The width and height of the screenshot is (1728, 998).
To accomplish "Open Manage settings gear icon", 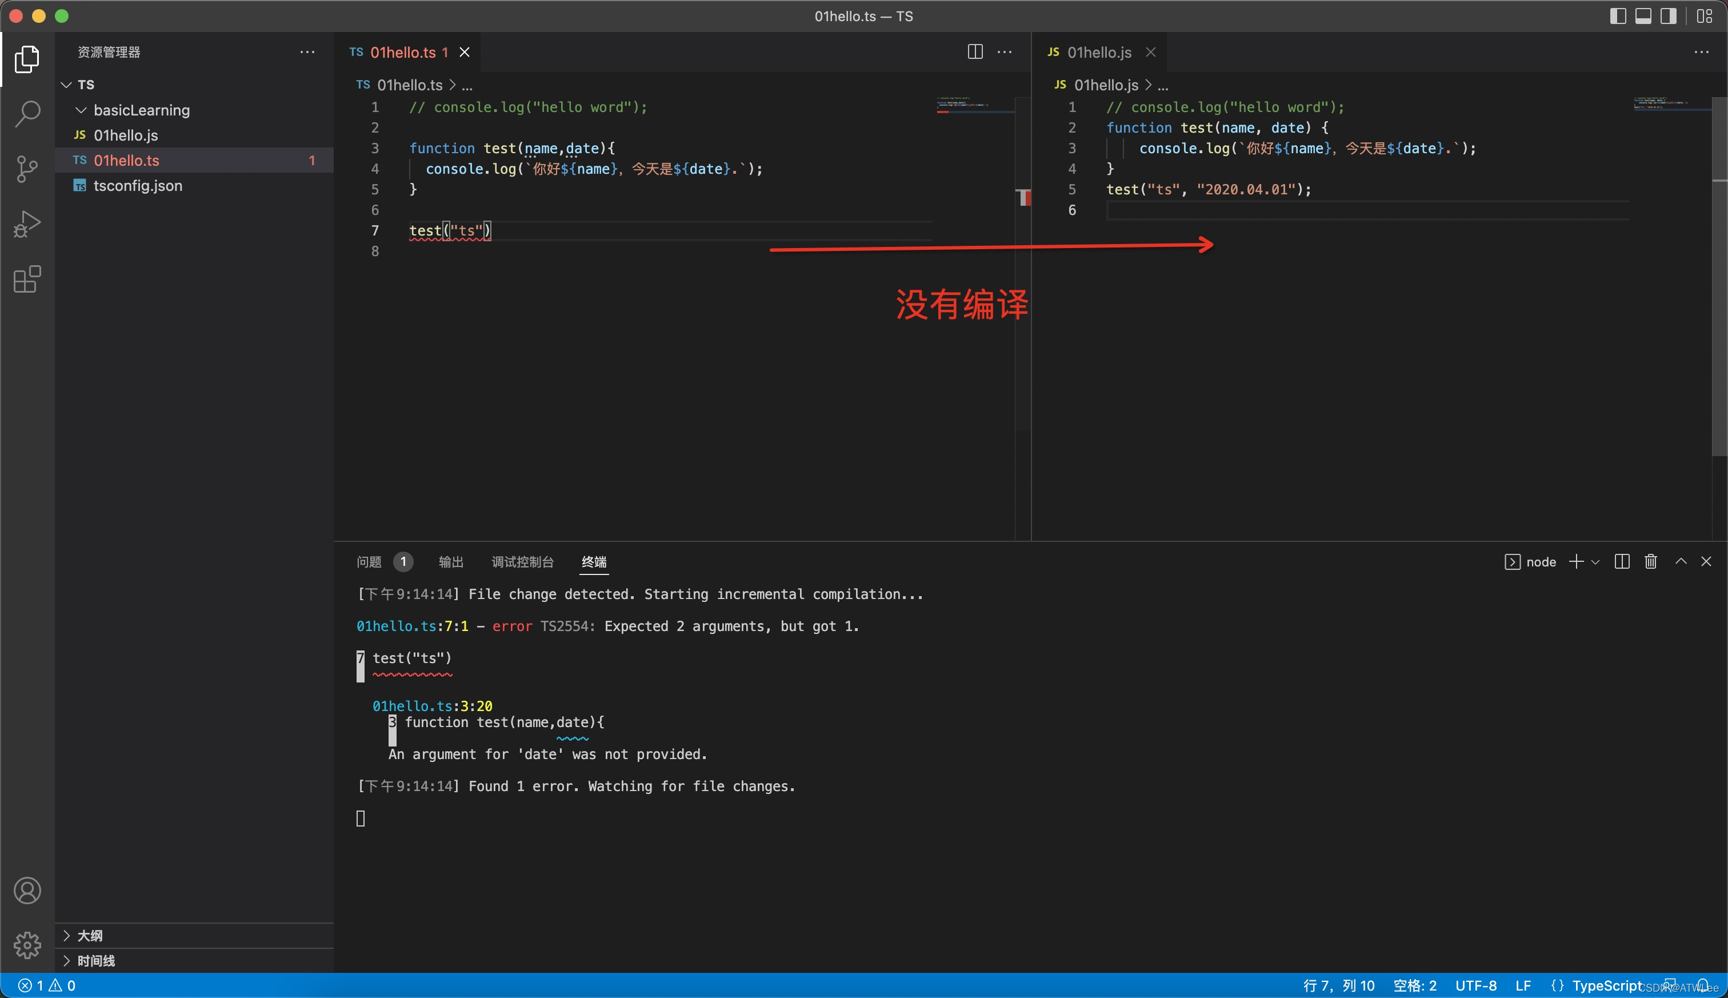I will [27, 945].
